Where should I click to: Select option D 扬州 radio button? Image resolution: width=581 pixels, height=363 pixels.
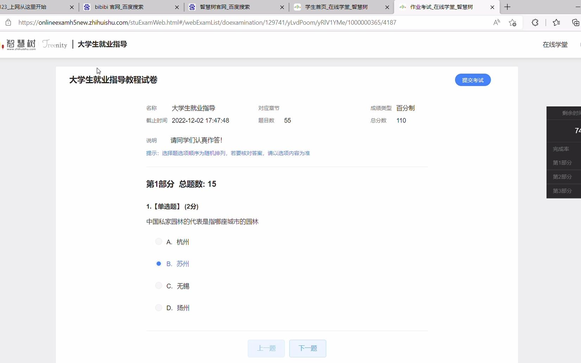click(159, 308)
